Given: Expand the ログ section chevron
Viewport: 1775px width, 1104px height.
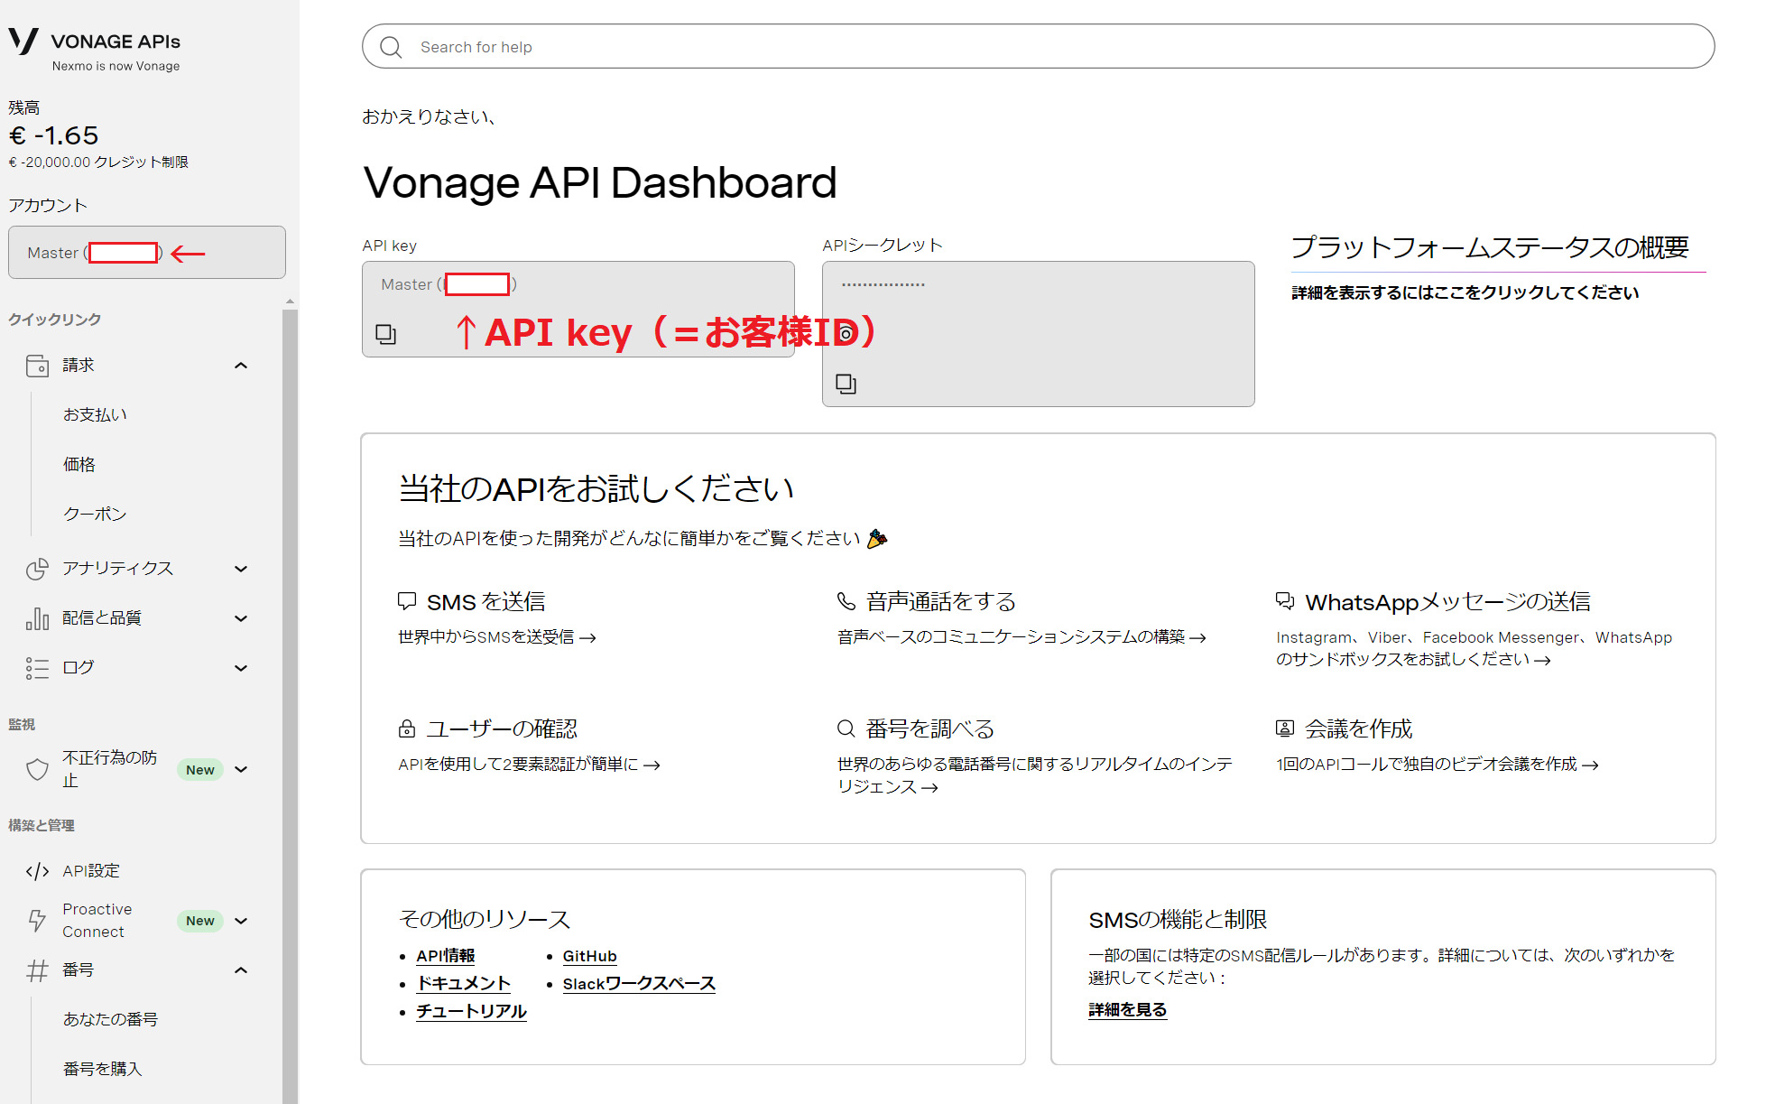Looking at the screenshot, I should pos(241,668).
